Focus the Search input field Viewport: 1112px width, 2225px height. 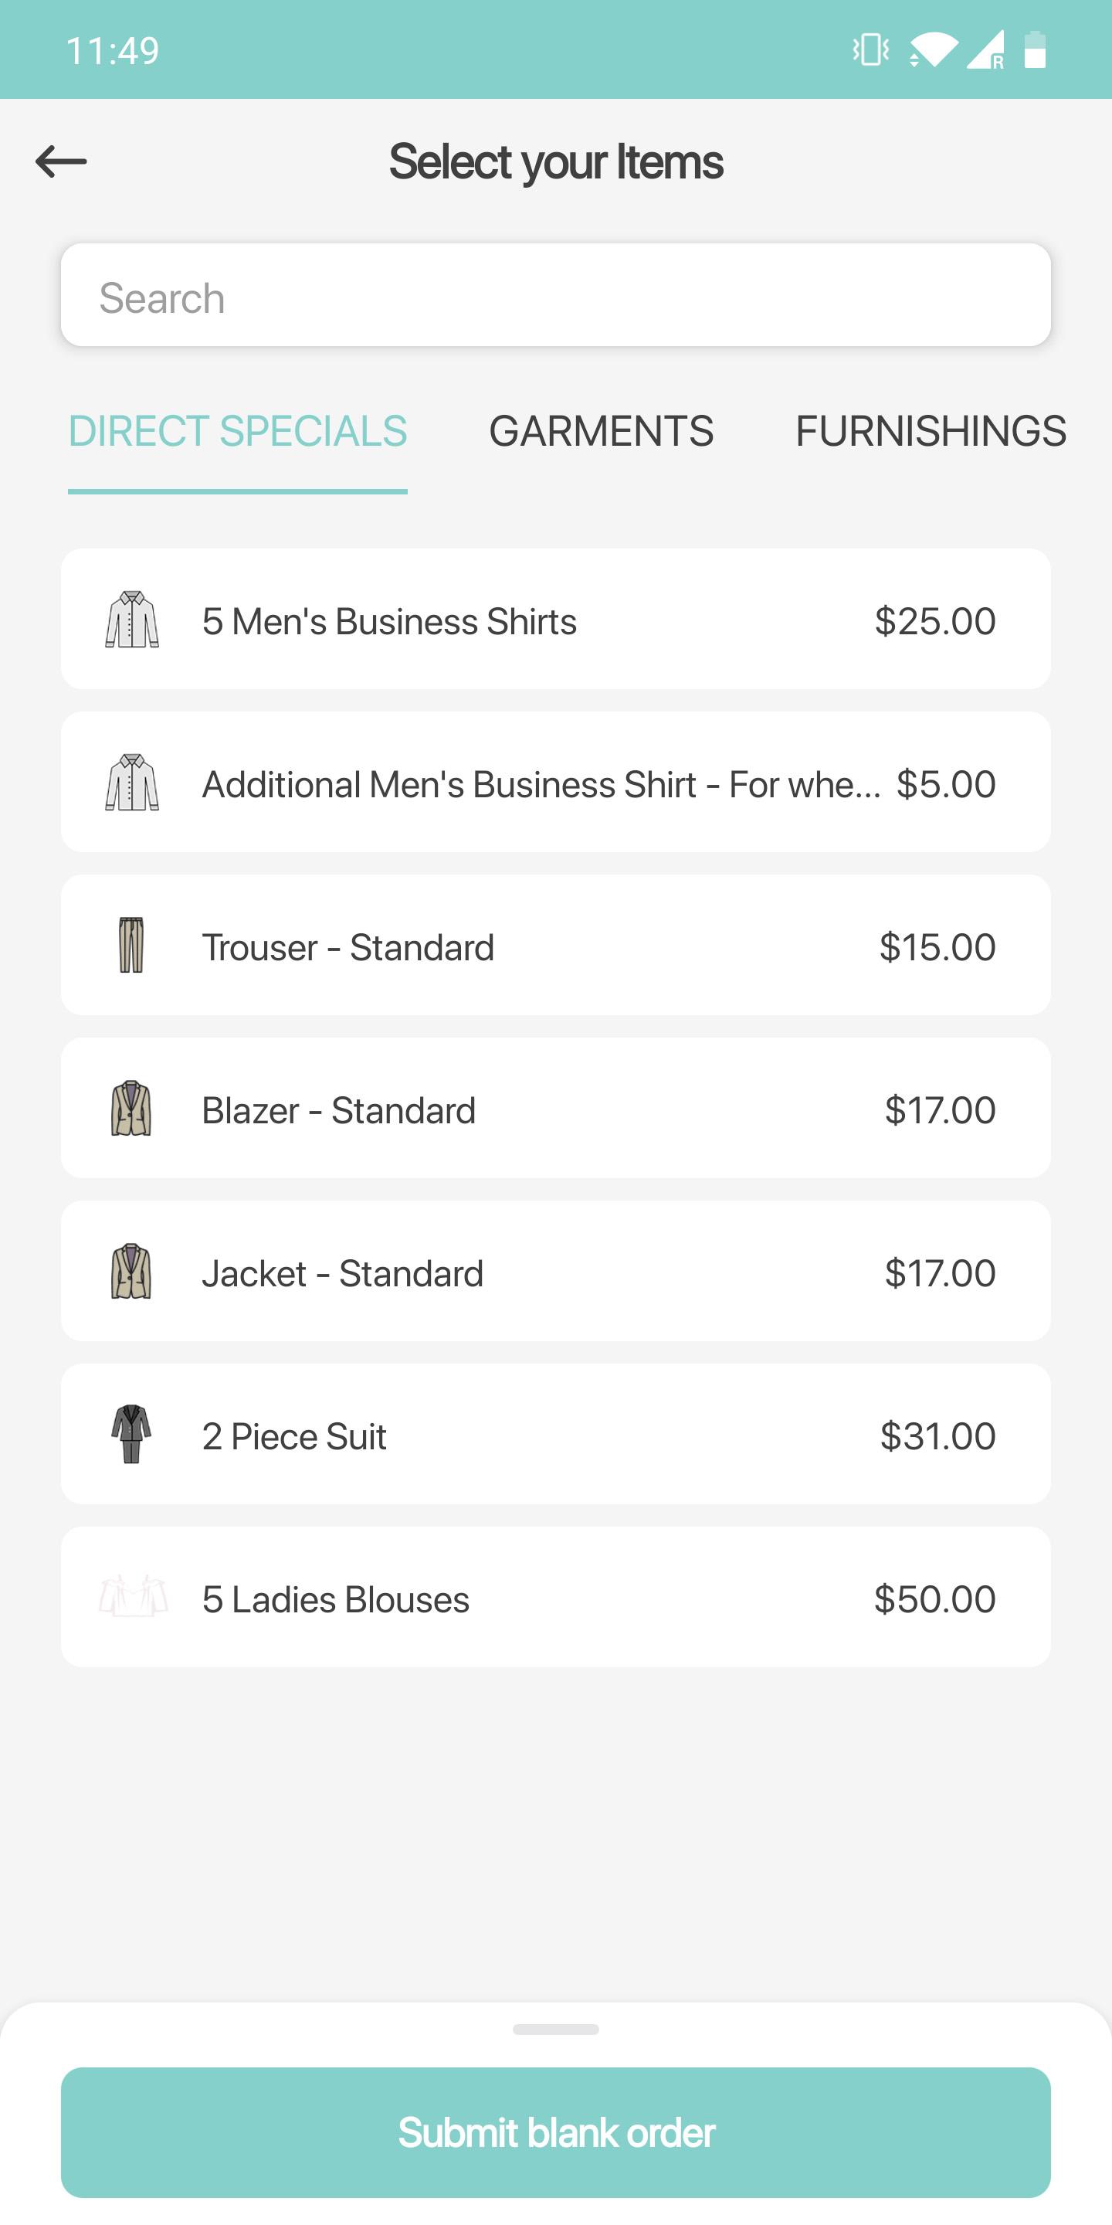click(x=556, y=296)
